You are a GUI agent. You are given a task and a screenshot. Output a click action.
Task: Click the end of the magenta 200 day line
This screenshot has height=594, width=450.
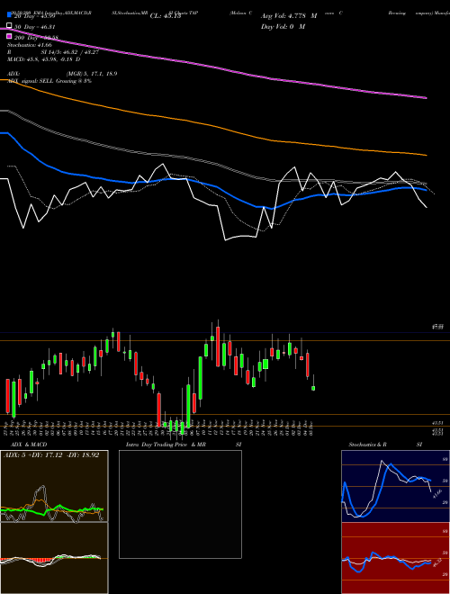point(426,98)
